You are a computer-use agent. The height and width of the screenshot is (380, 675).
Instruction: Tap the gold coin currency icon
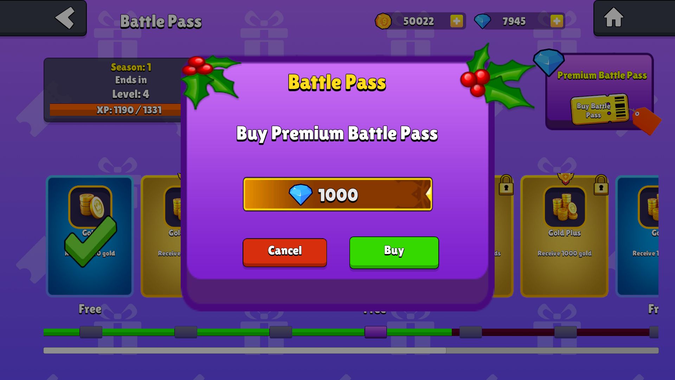[x=383, y=21]
